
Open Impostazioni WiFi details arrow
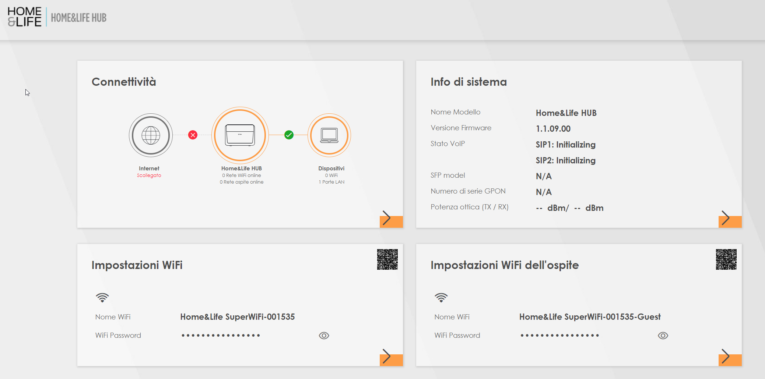coord(391,357)
